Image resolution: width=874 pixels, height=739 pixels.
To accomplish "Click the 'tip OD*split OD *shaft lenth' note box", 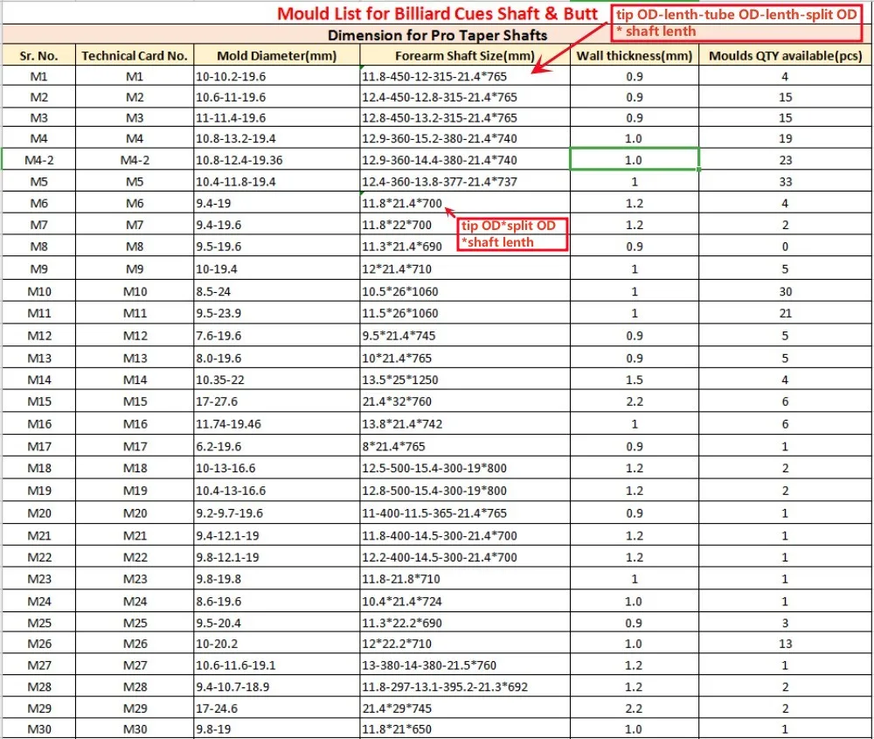I will (x=511, y=233).
